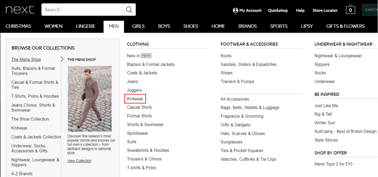Open Joggers under Clothing
Viewport: 378px width, 177px height.
pos(134,90)
